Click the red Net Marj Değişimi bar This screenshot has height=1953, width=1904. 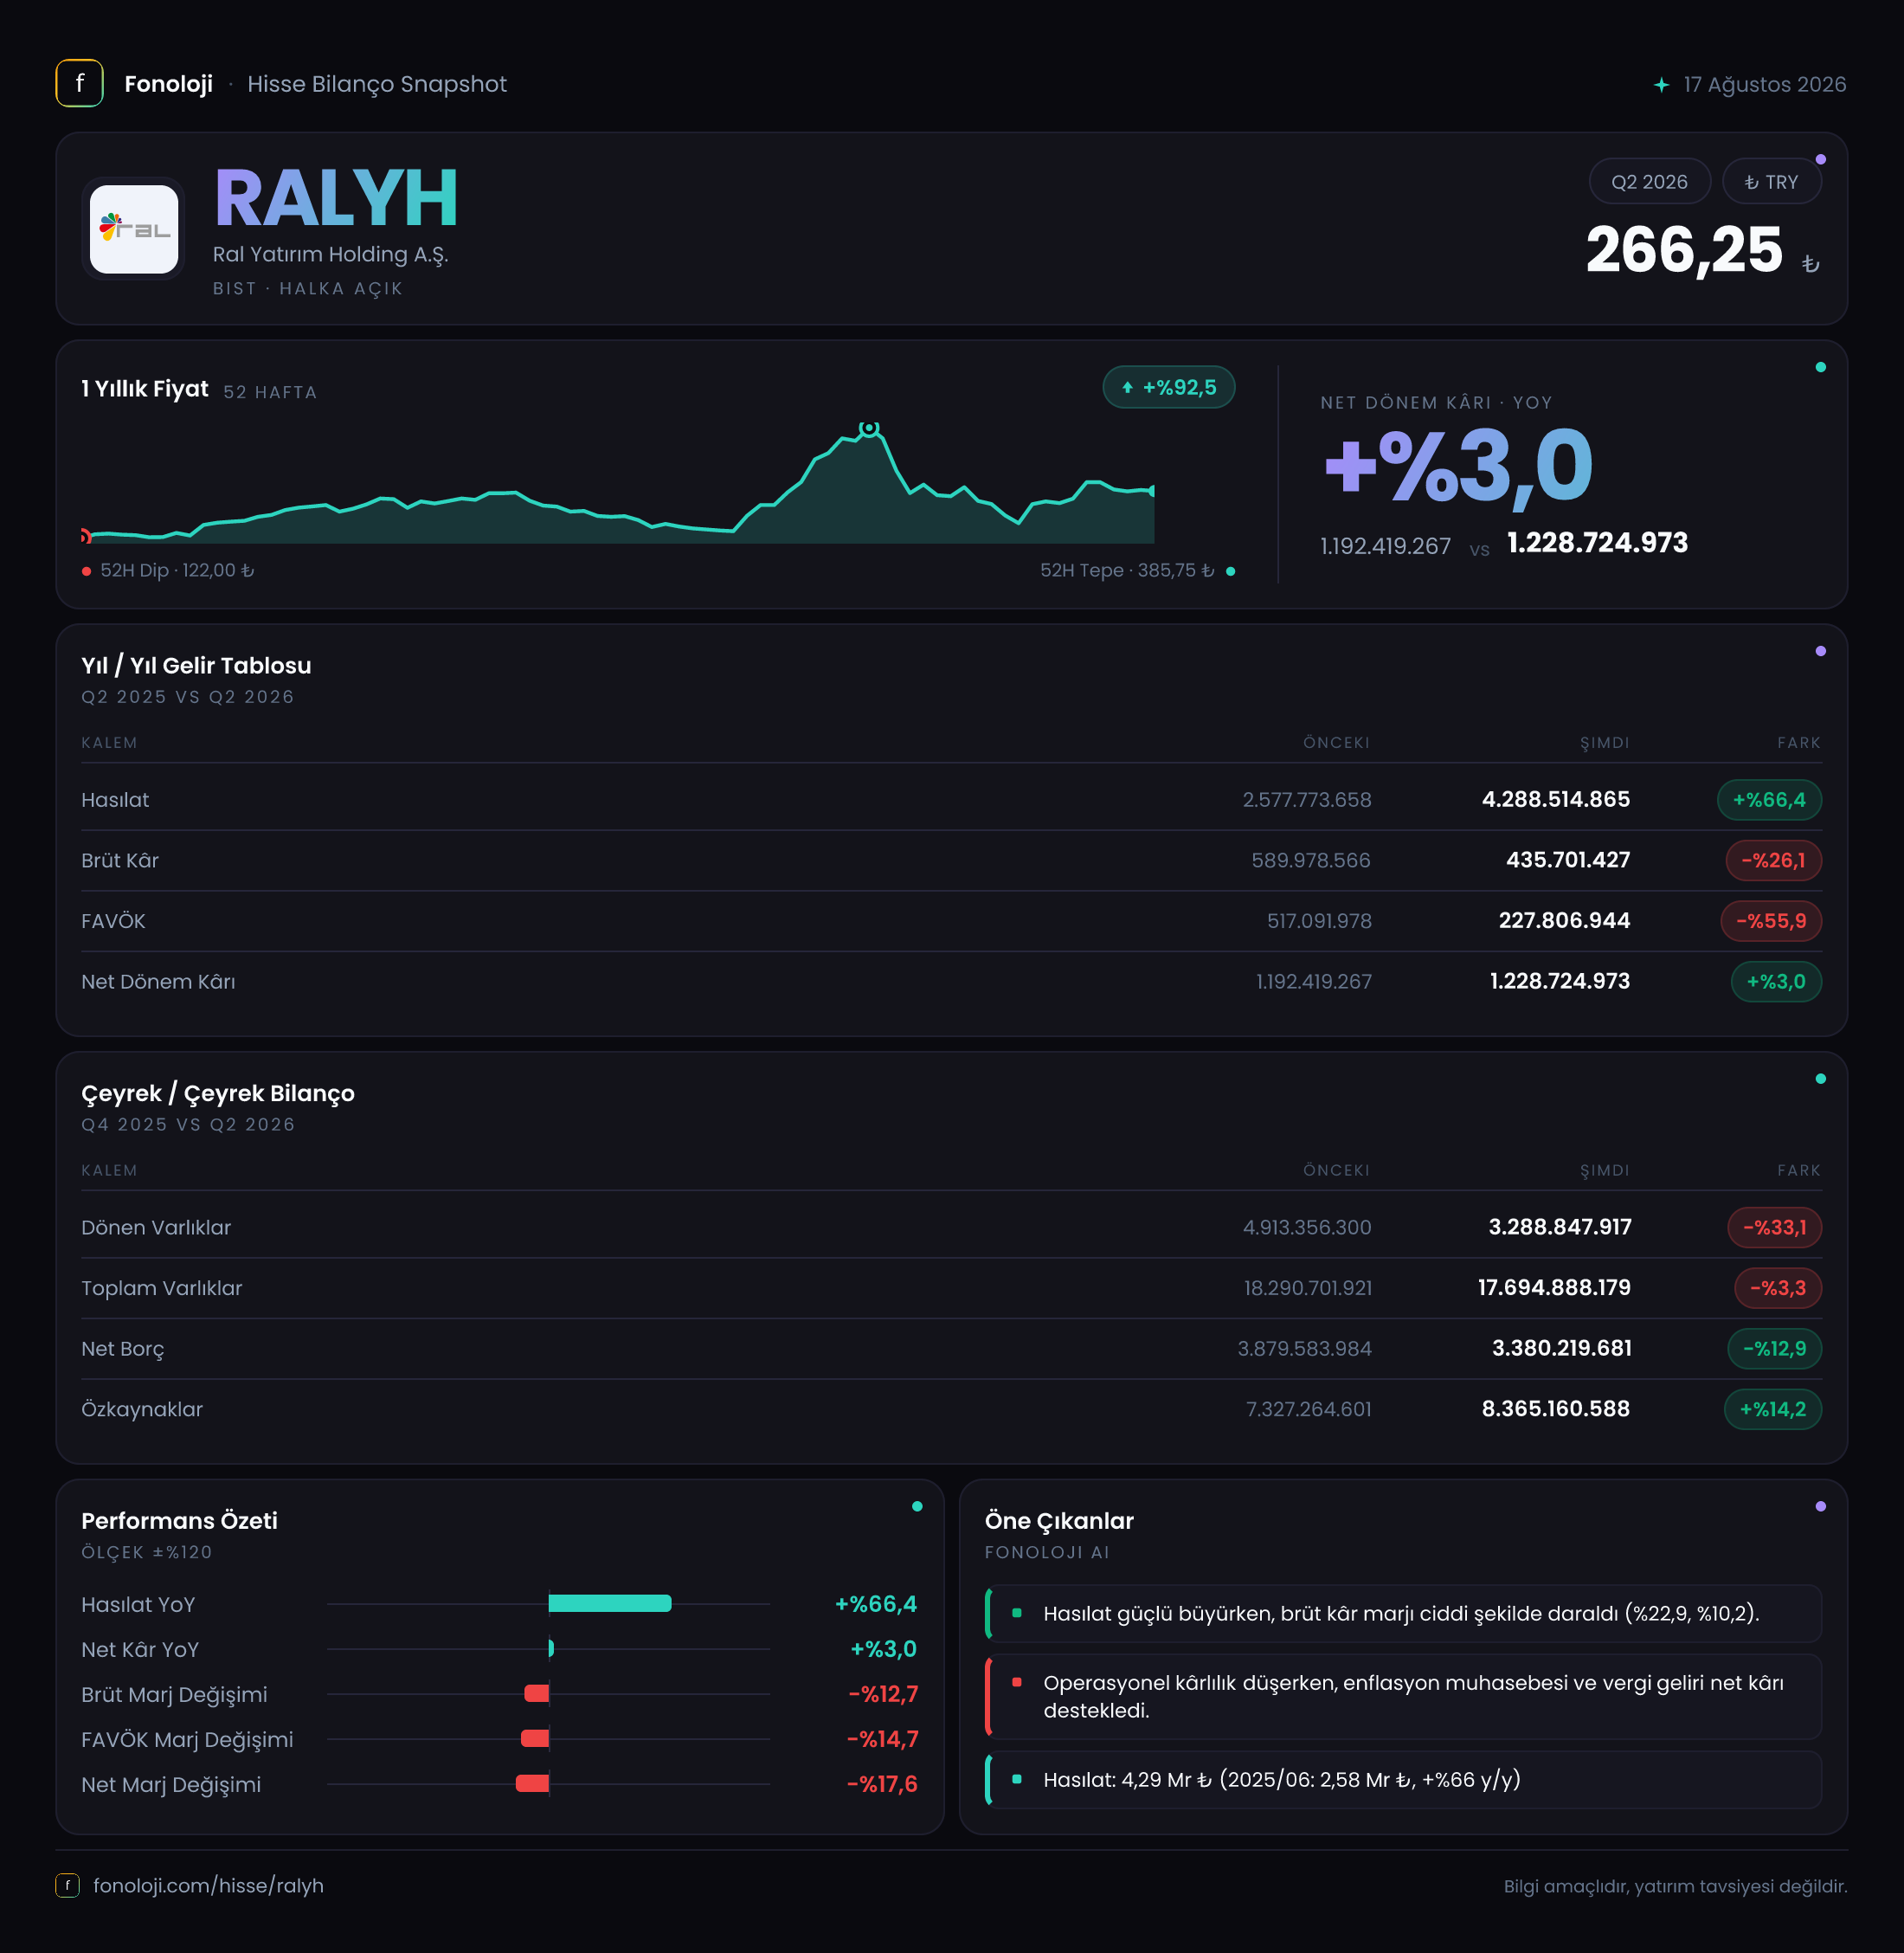532,1783
